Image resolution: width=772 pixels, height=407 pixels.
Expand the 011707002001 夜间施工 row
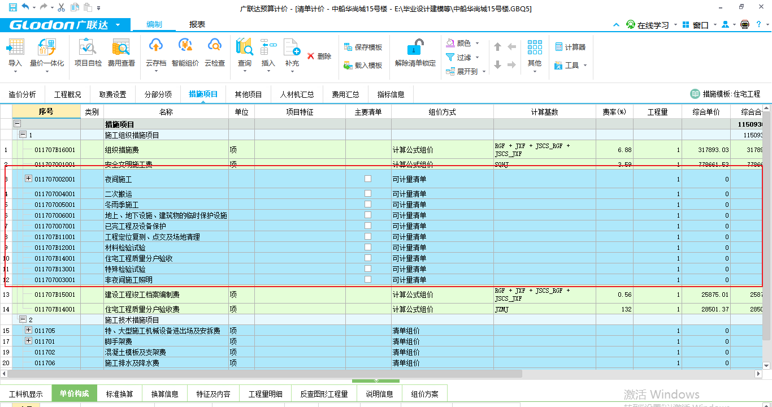pyautogui.click(x=29, y=179)
